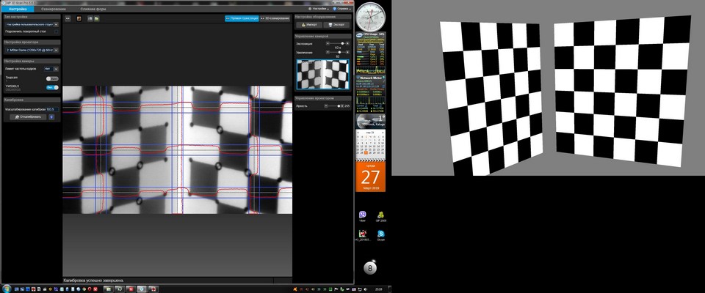Open the Viber desktop shortcut
The width and height of the screenshot is (705, 293).
pos(362,216)
